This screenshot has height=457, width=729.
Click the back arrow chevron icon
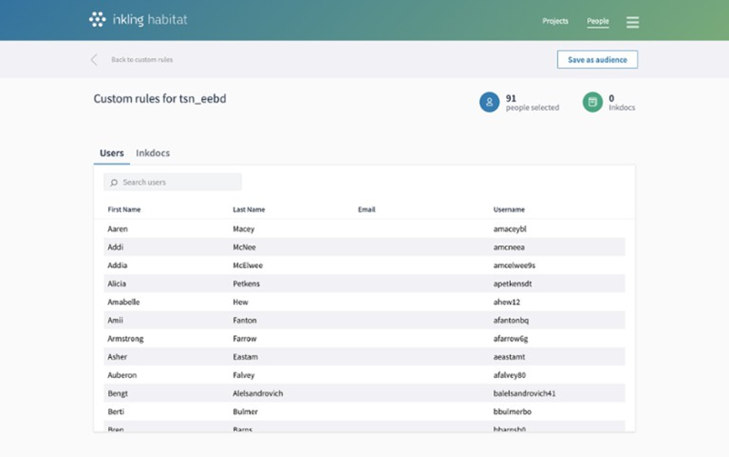tap(94, 60)
